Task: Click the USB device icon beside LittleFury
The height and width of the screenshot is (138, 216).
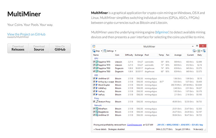Action: click(x=96, y=88)
